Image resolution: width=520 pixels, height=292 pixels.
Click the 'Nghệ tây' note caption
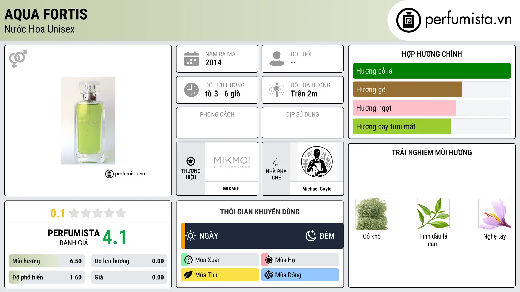pos(495,236)
